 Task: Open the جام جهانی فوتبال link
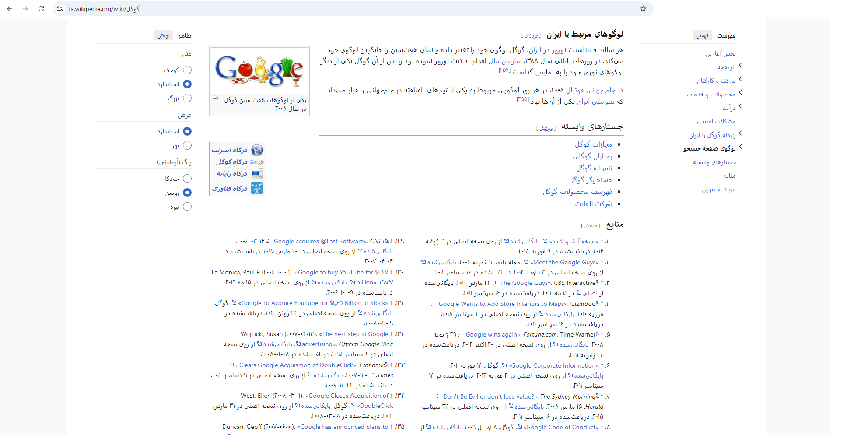click(591, 90)
